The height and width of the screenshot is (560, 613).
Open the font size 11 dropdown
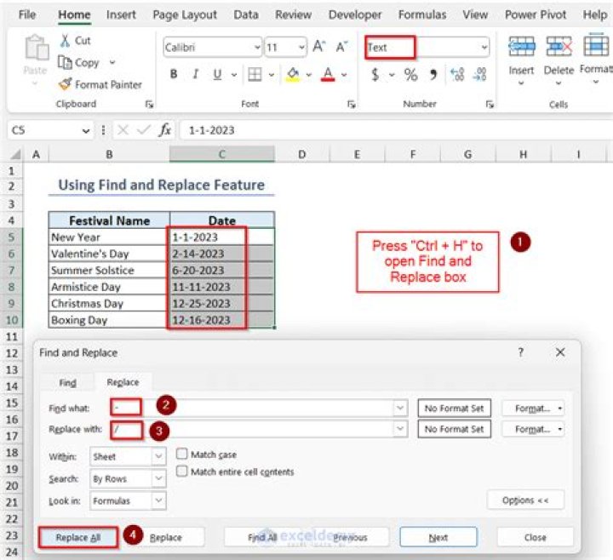pyautogui.click(x=301, y=48)
